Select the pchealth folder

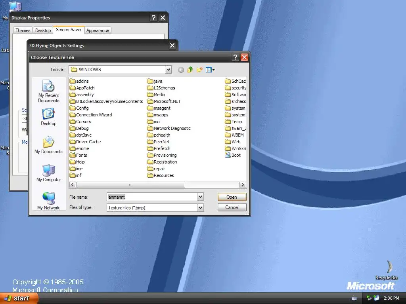tap(159, 135)
